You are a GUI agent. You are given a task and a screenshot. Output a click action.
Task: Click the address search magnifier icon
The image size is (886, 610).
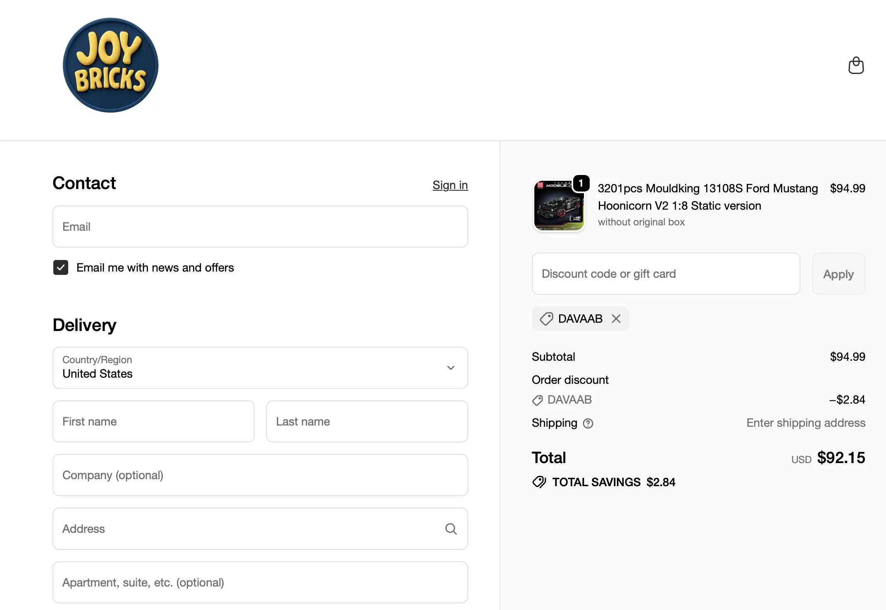pos(451,529)
